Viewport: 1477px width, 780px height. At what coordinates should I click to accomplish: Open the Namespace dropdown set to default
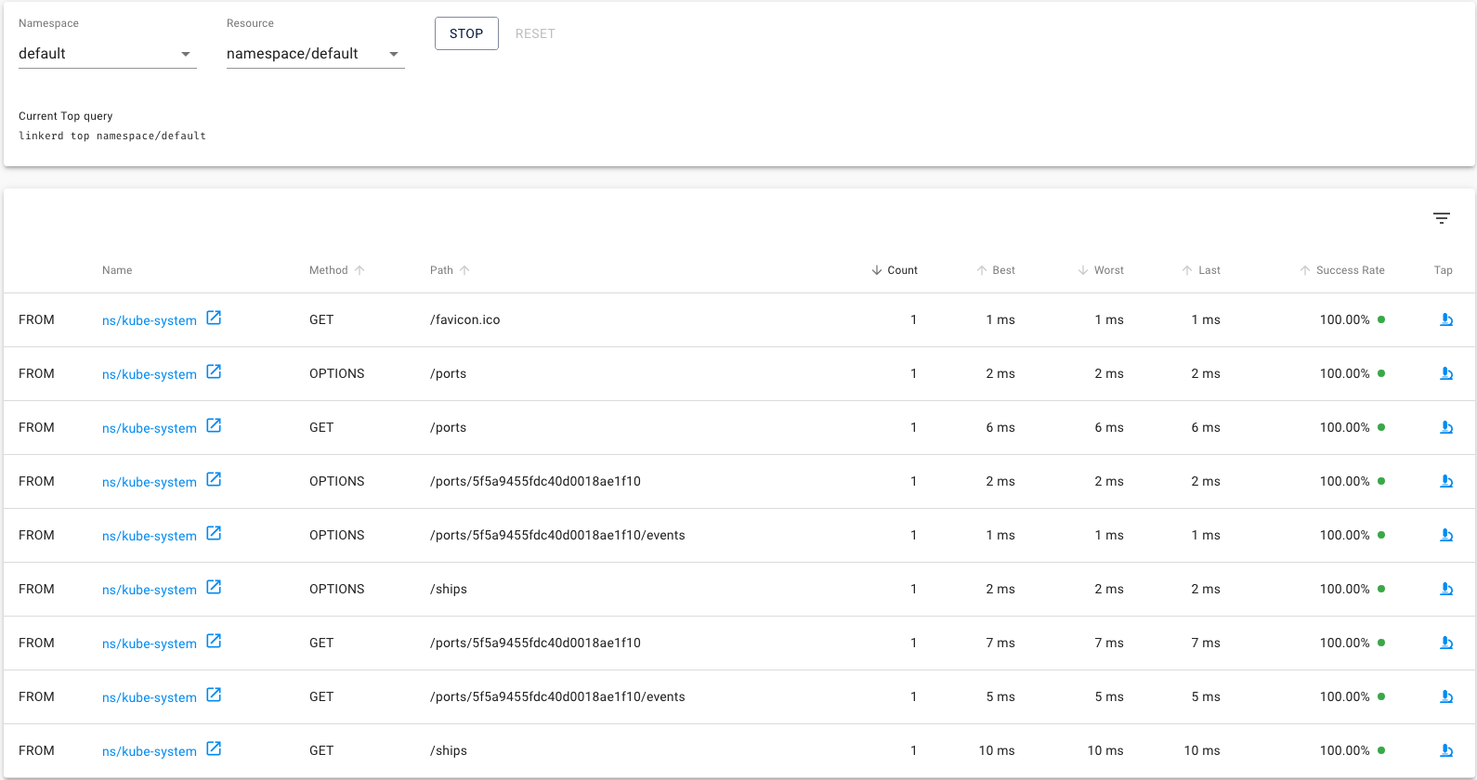pyautogui.click(x=108, y=54)
